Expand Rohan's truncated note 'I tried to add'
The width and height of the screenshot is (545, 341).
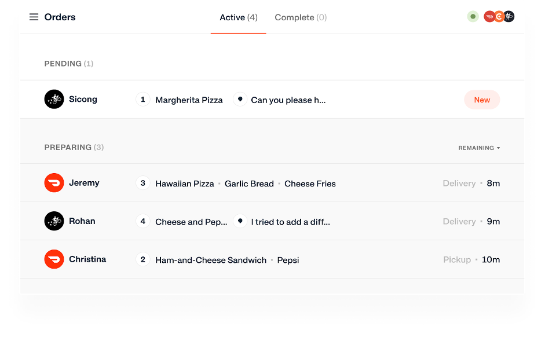(x=290, y=222)
